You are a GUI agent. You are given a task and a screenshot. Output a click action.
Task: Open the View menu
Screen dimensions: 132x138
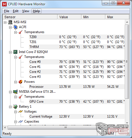point(26,11)
